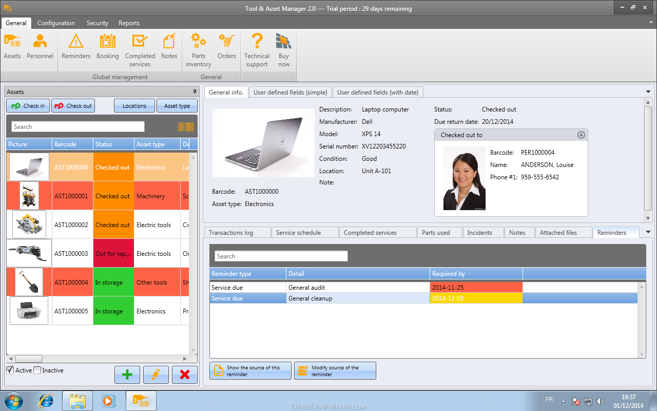Image resolution: width=657 pixels, height=411 pixels.
Task: Switch to the Security ribbon tab
Action: coord(98,23)
